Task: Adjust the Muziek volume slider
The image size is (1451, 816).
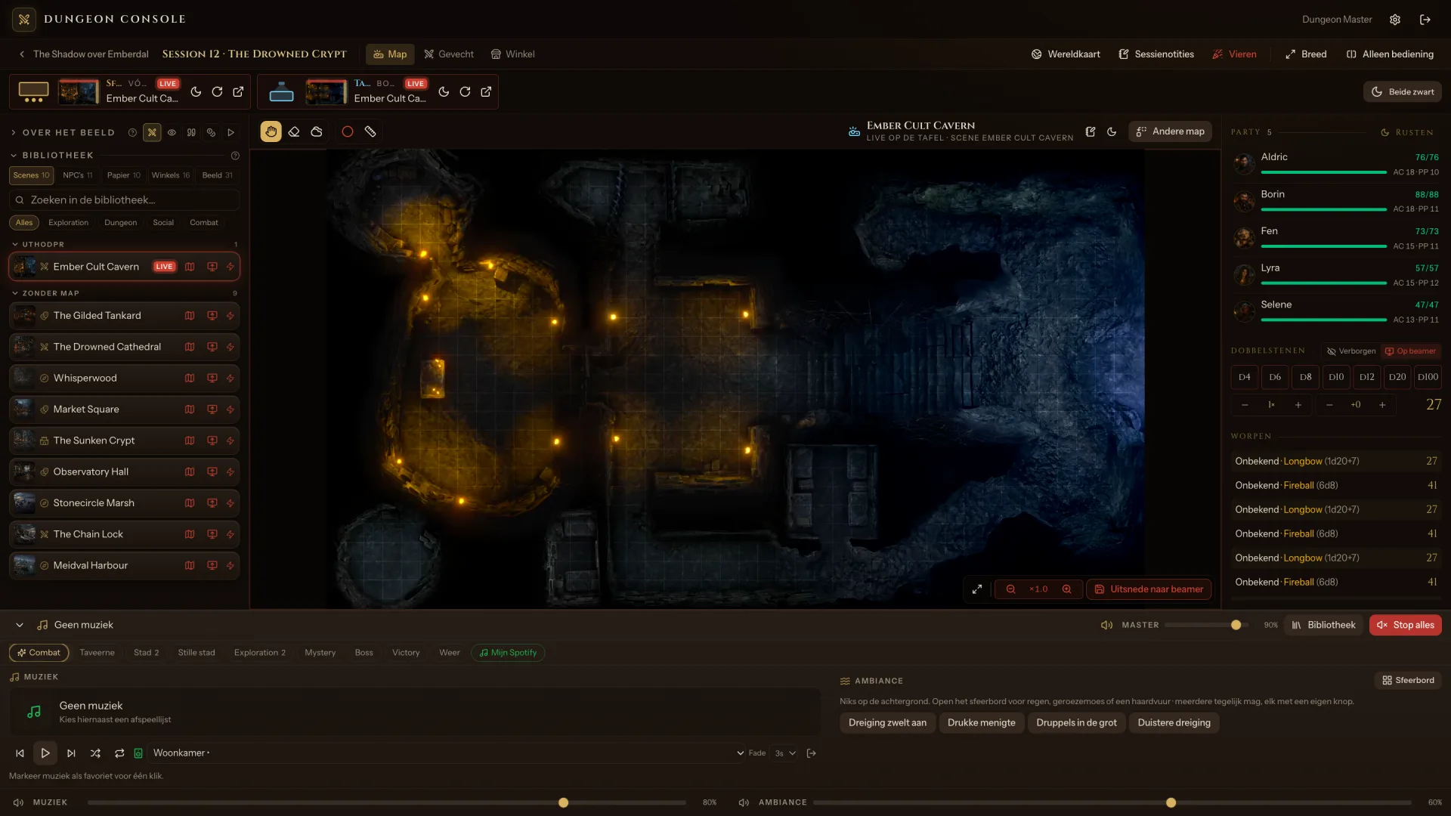Action: (387, 802)
